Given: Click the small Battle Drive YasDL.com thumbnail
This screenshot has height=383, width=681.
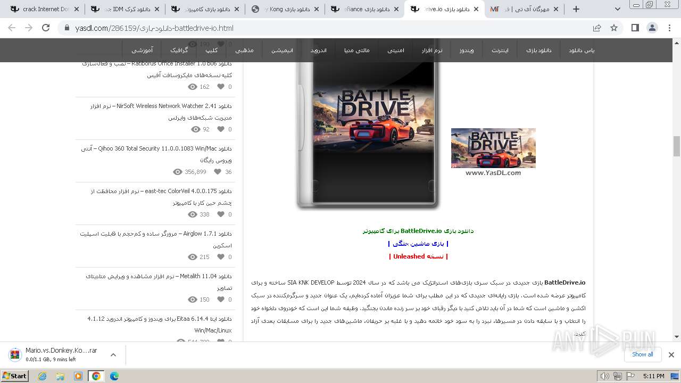Looking at the screenshot, I should pyautogui.click(x=493, y=152).
